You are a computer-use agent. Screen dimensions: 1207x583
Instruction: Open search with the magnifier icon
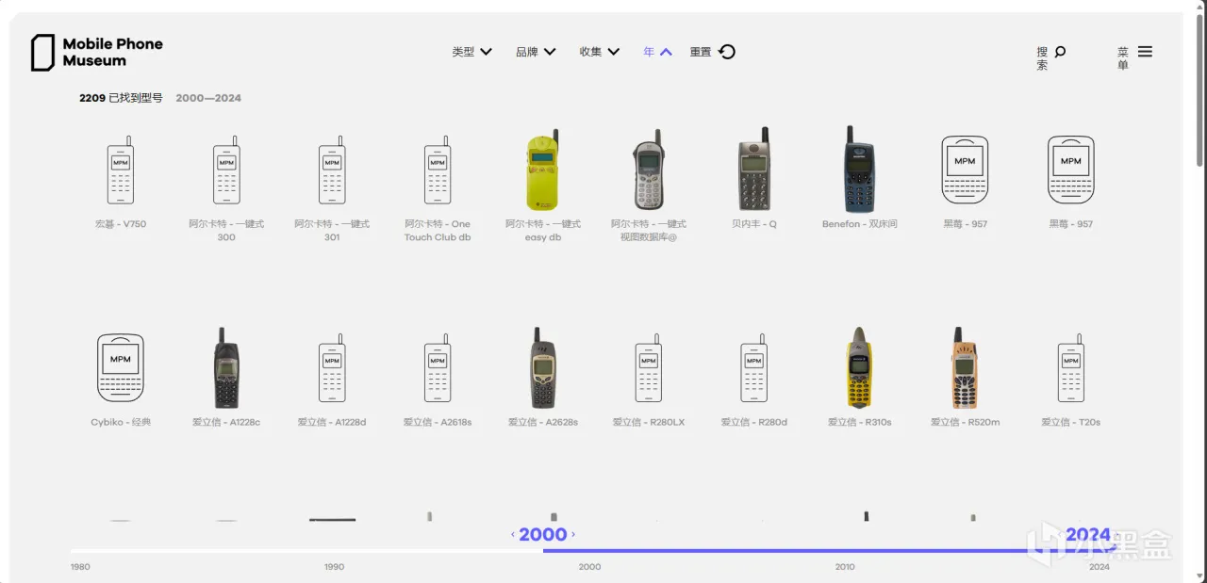click(1060, 52)
